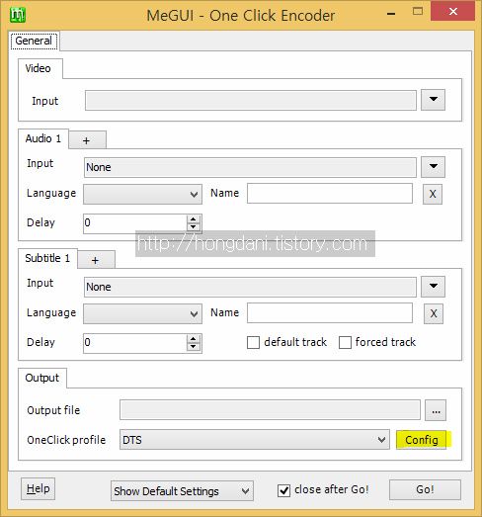Enable the default track checkbox
This screenshot has width=482, height=517.
[253, 342]
